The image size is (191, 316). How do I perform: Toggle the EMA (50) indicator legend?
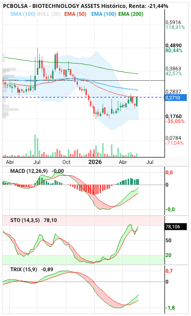pos(75,14)
